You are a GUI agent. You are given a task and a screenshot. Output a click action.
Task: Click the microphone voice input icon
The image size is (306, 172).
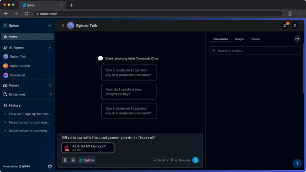click(73, 160)
